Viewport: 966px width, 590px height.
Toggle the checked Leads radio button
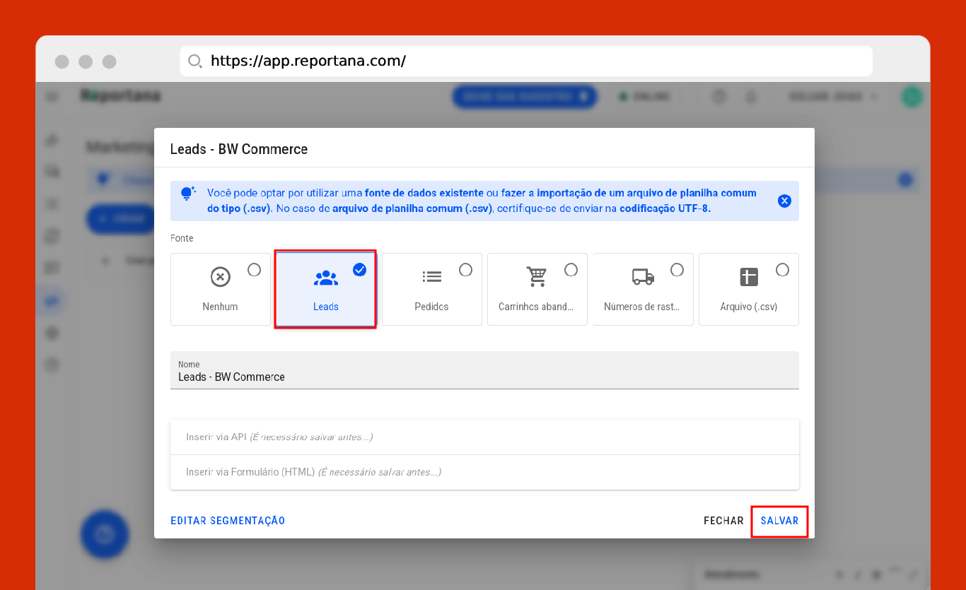tap(359, 270)
